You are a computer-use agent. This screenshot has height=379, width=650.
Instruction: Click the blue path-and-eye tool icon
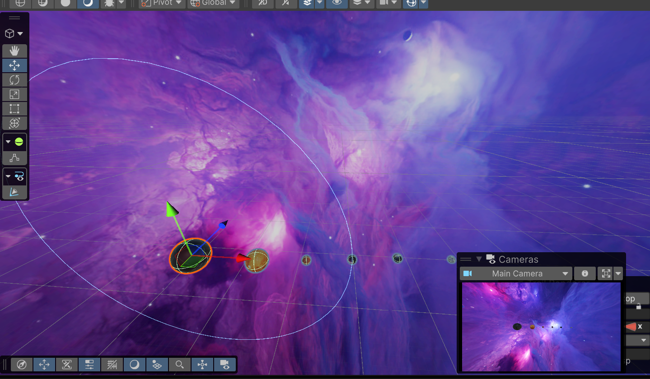[19, 176]
